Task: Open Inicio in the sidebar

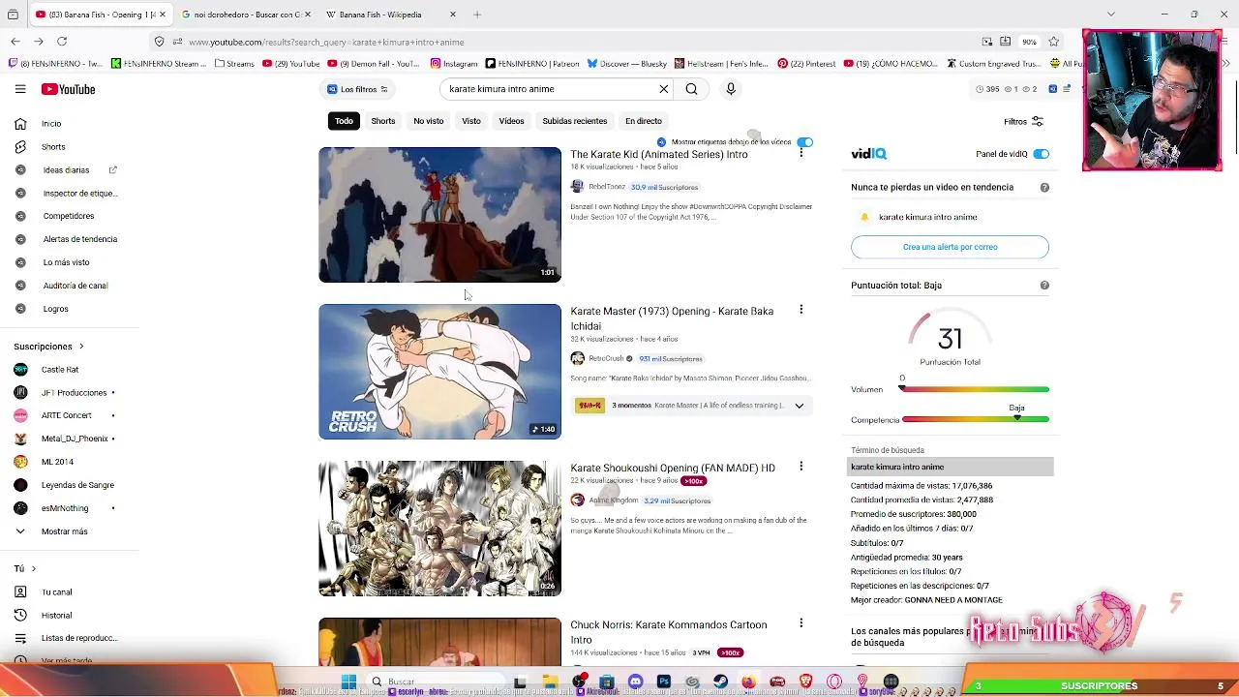Action: pyautogui.click(x=52, y=124)
